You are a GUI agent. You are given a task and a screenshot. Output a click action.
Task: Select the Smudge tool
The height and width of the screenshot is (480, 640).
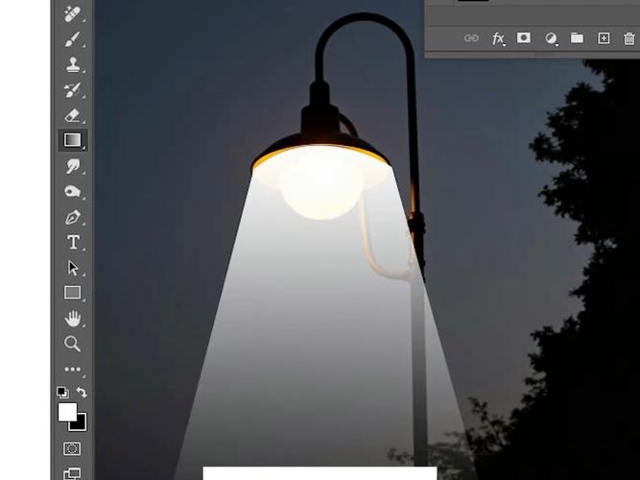72,166
